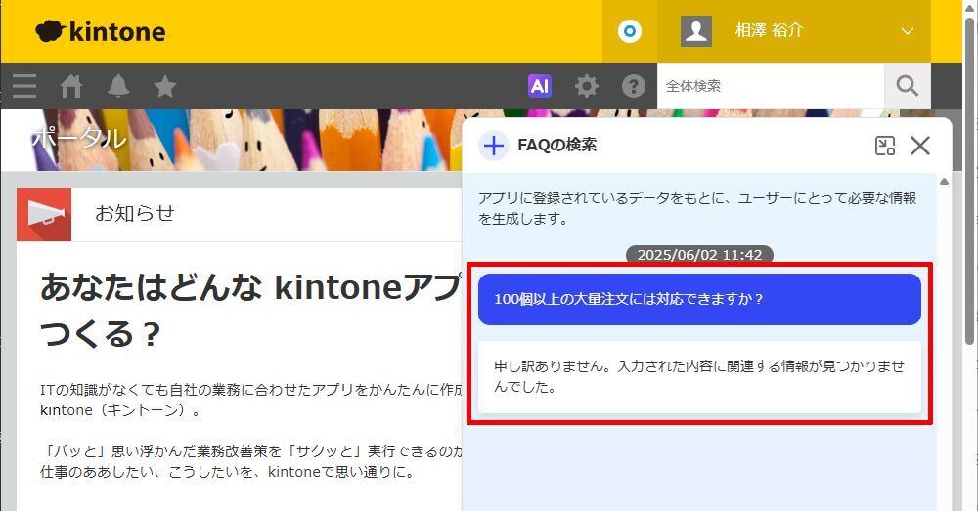Open the help question mark icon
Viewport: 978px width, 511px height.
pos(633,86)
